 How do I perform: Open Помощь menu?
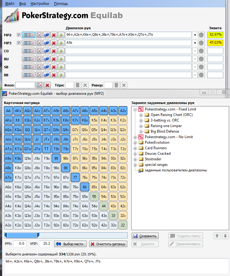(61, 3)
